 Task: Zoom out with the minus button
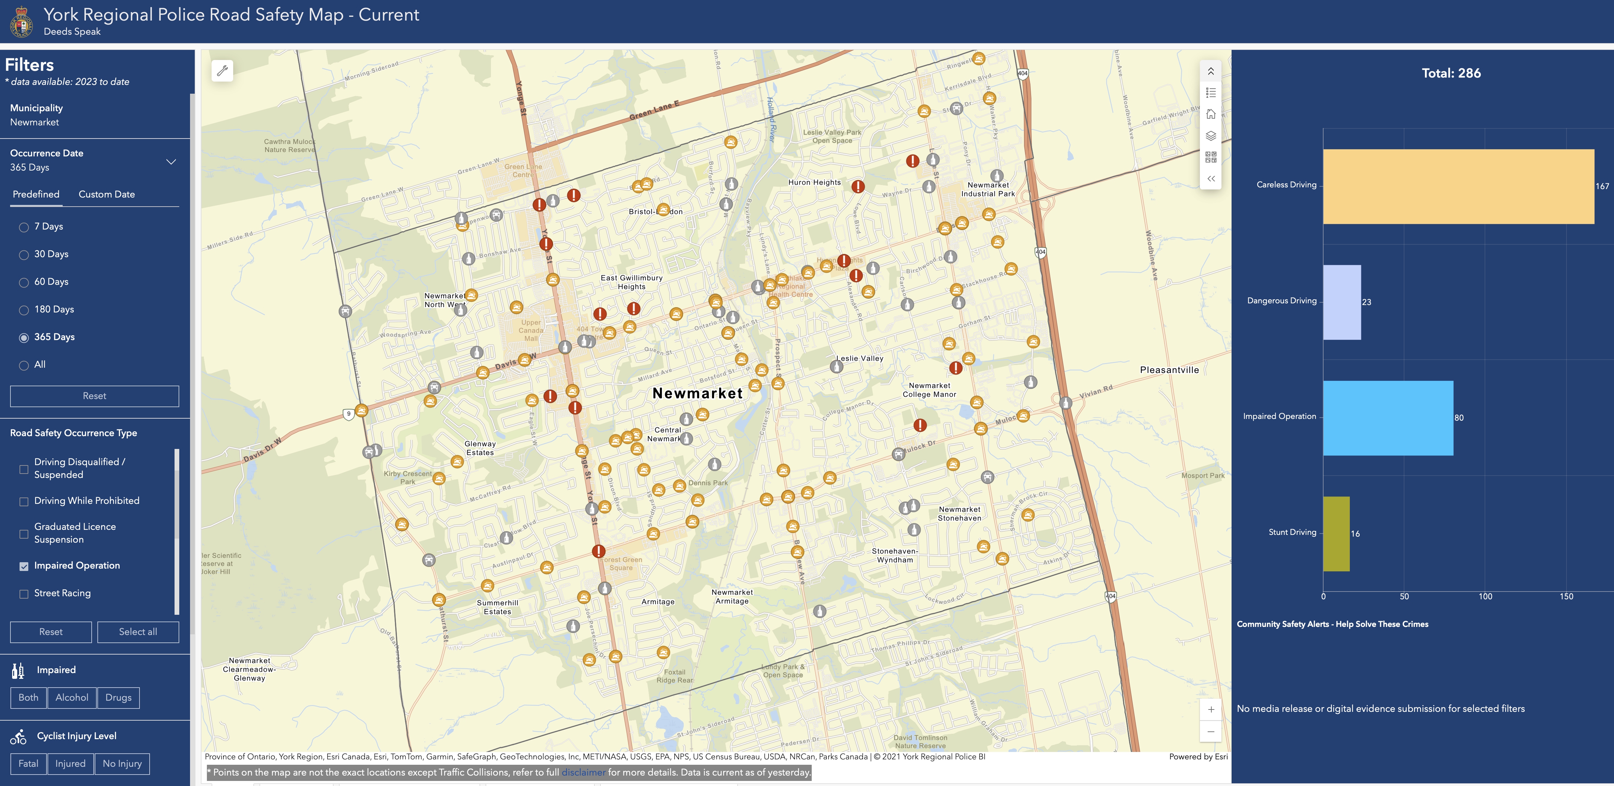tap(1210, 731)
